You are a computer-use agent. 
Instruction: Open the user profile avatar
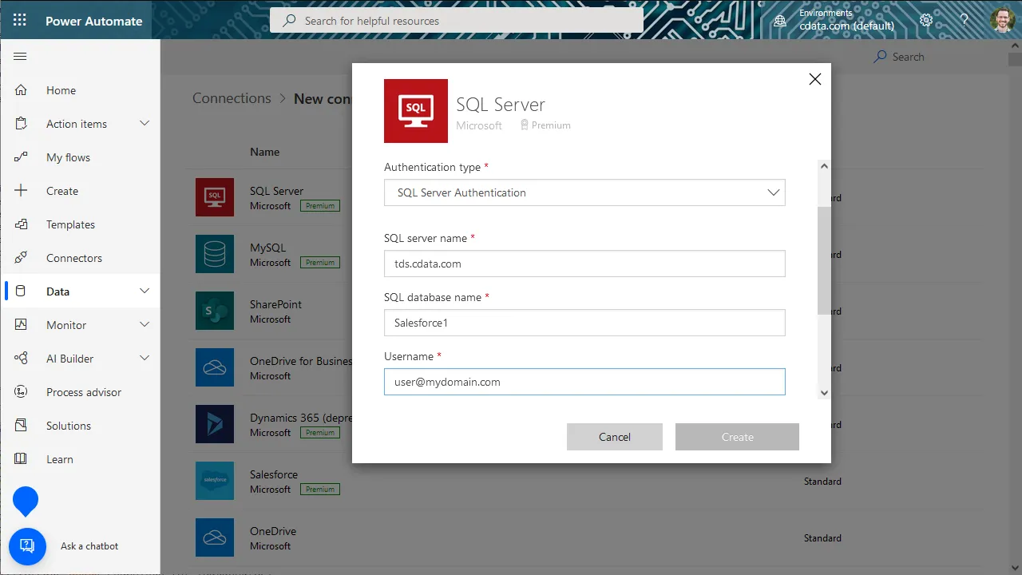click(1003, 21)
